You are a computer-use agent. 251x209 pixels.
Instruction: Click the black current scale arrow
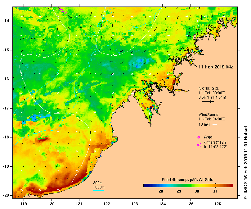[x=208, y=101]
